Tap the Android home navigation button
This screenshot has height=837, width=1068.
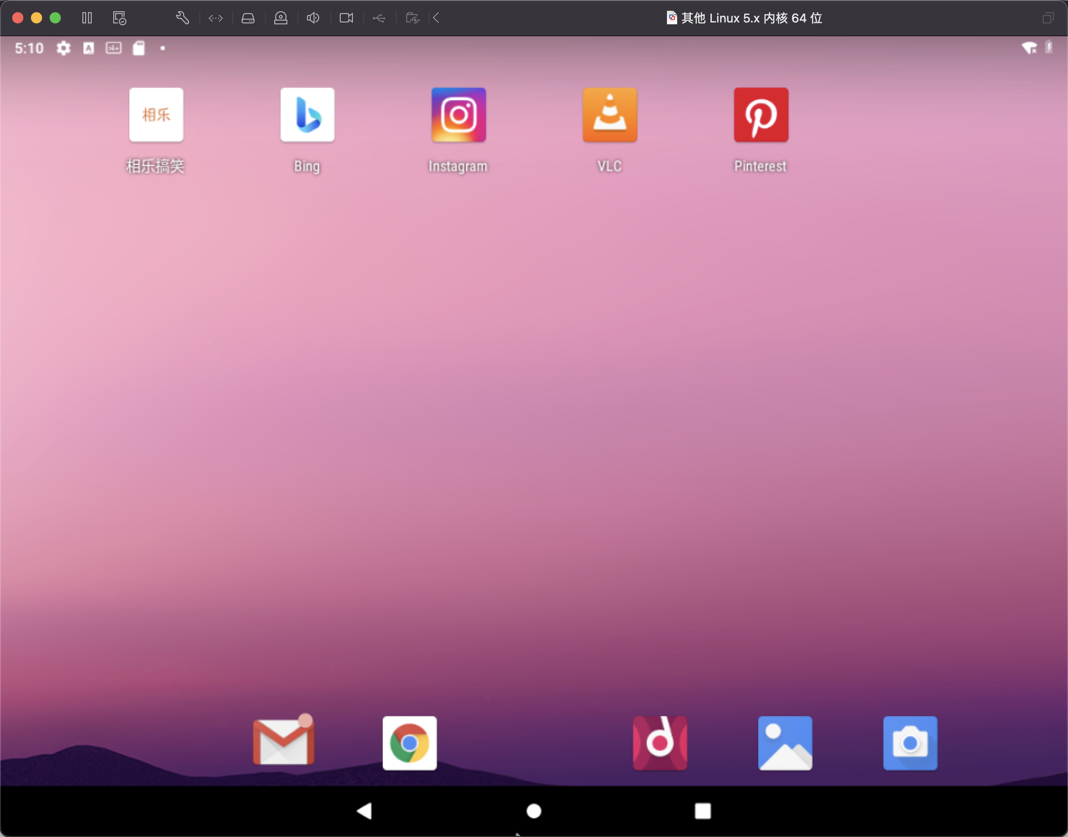534,811
